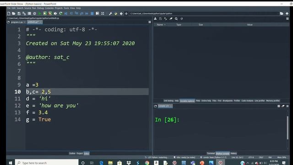This screenshot has height=165, width=293.
Task: Select the Variable explorer tab
Action: pyautogui.click(x=187, y=101)
